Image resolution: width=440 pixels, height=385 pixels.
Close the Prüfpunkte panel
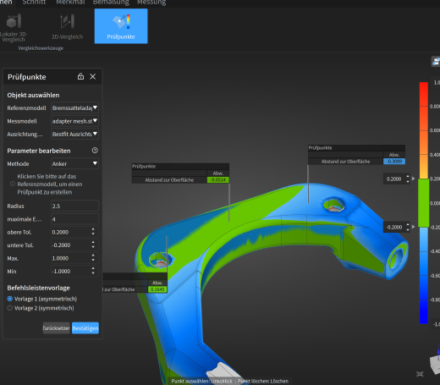(93, 76)
